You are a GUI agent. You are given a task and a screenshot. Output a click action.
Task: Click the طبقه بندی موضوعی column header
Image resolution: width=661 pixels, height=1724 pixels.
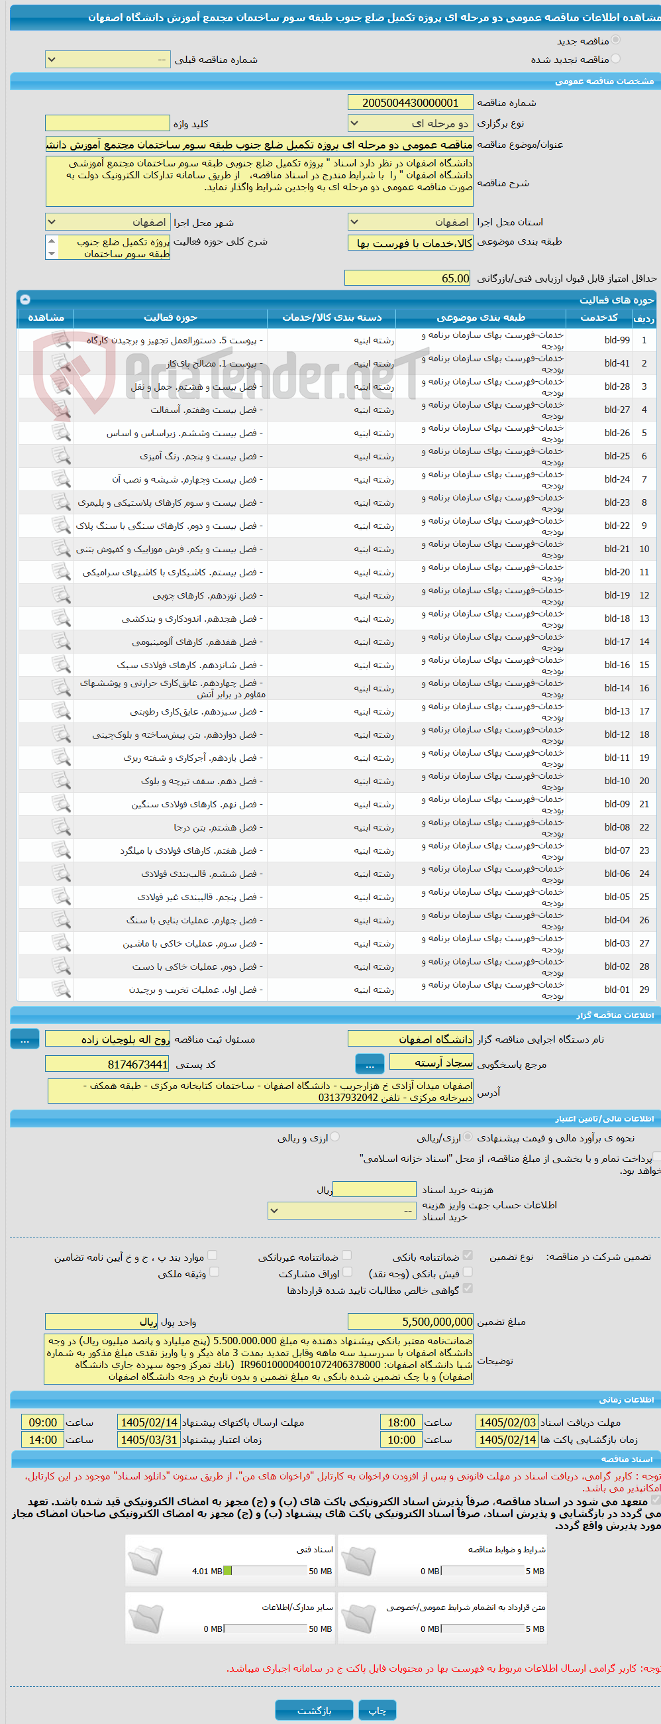click(481, 317)
